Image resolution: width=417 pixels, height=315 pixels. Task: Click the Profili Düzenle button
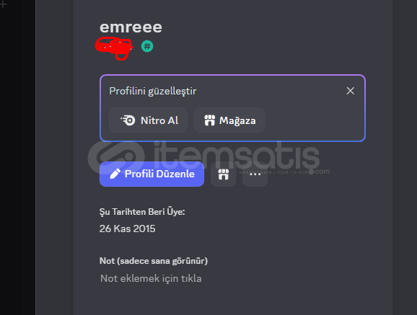pos(152,174)
